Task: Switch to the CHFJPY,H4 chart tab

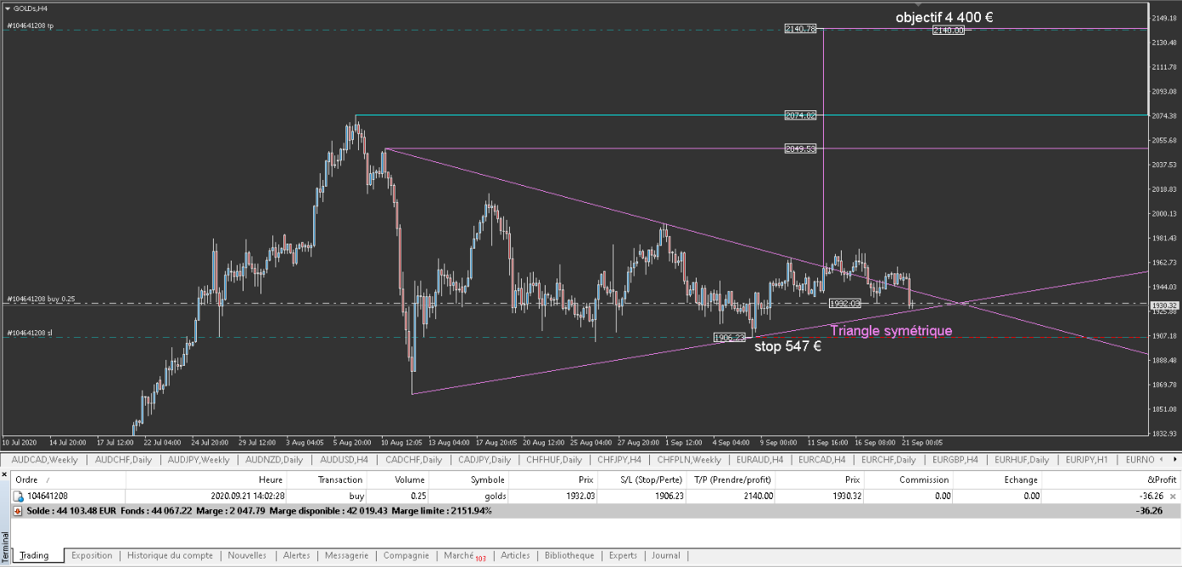Action: 618,459
